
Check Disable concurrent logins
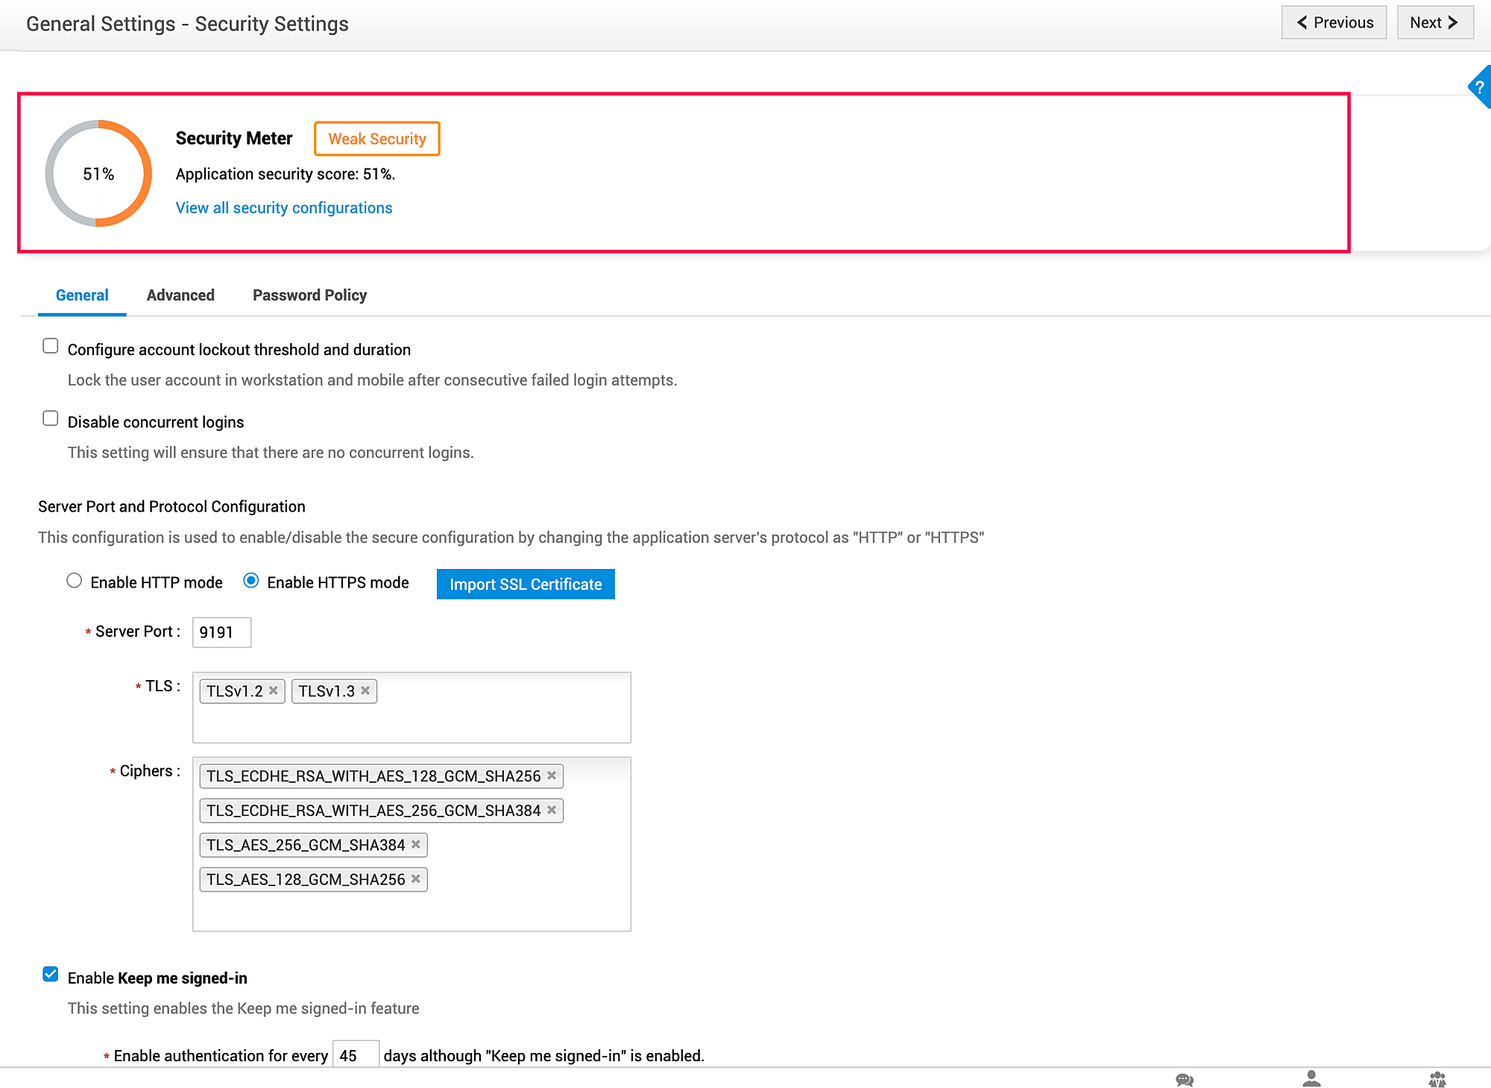coord(51,418)
